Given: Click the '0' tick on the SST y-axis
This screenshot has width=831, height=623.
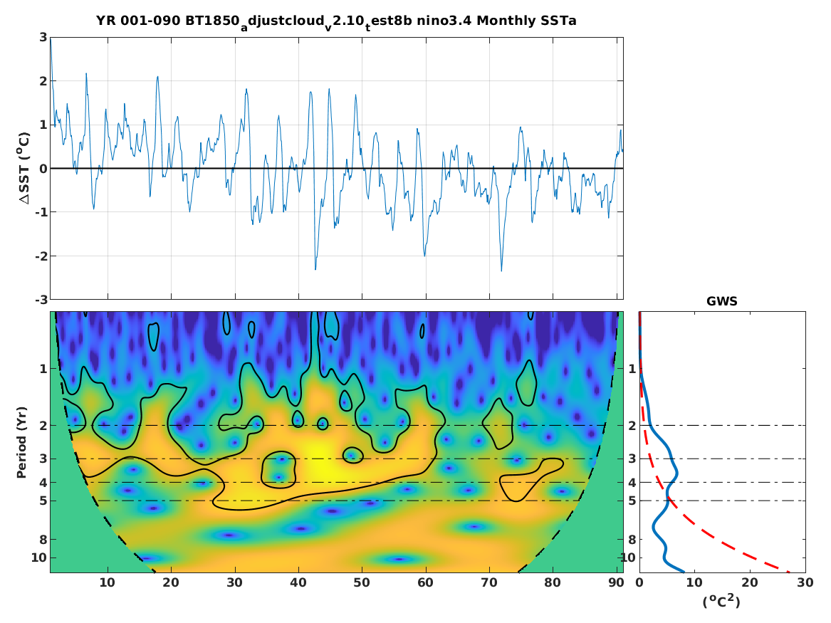Looking at the screenshot, I should pyautogui.click(x=43, y=169).
